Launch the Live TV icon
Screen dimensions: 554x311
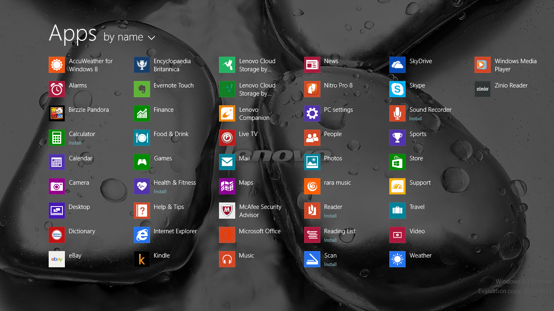[x=227, y=138]
